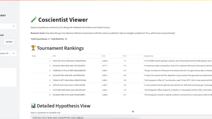
Task: Click the Rank cell number 4
Action: (41, 76)
